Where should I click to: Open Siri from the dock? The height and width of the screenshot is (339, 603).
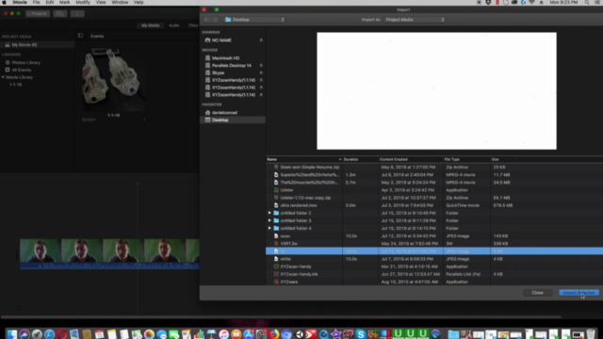point(24,334)
